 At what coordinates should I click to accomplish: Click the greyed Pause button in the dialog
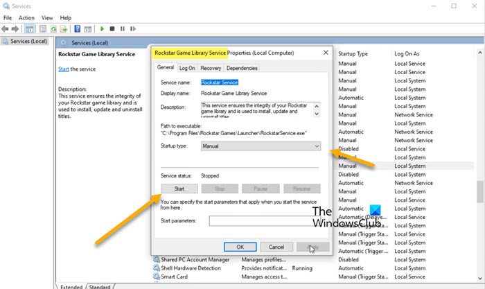coord(261,189)
